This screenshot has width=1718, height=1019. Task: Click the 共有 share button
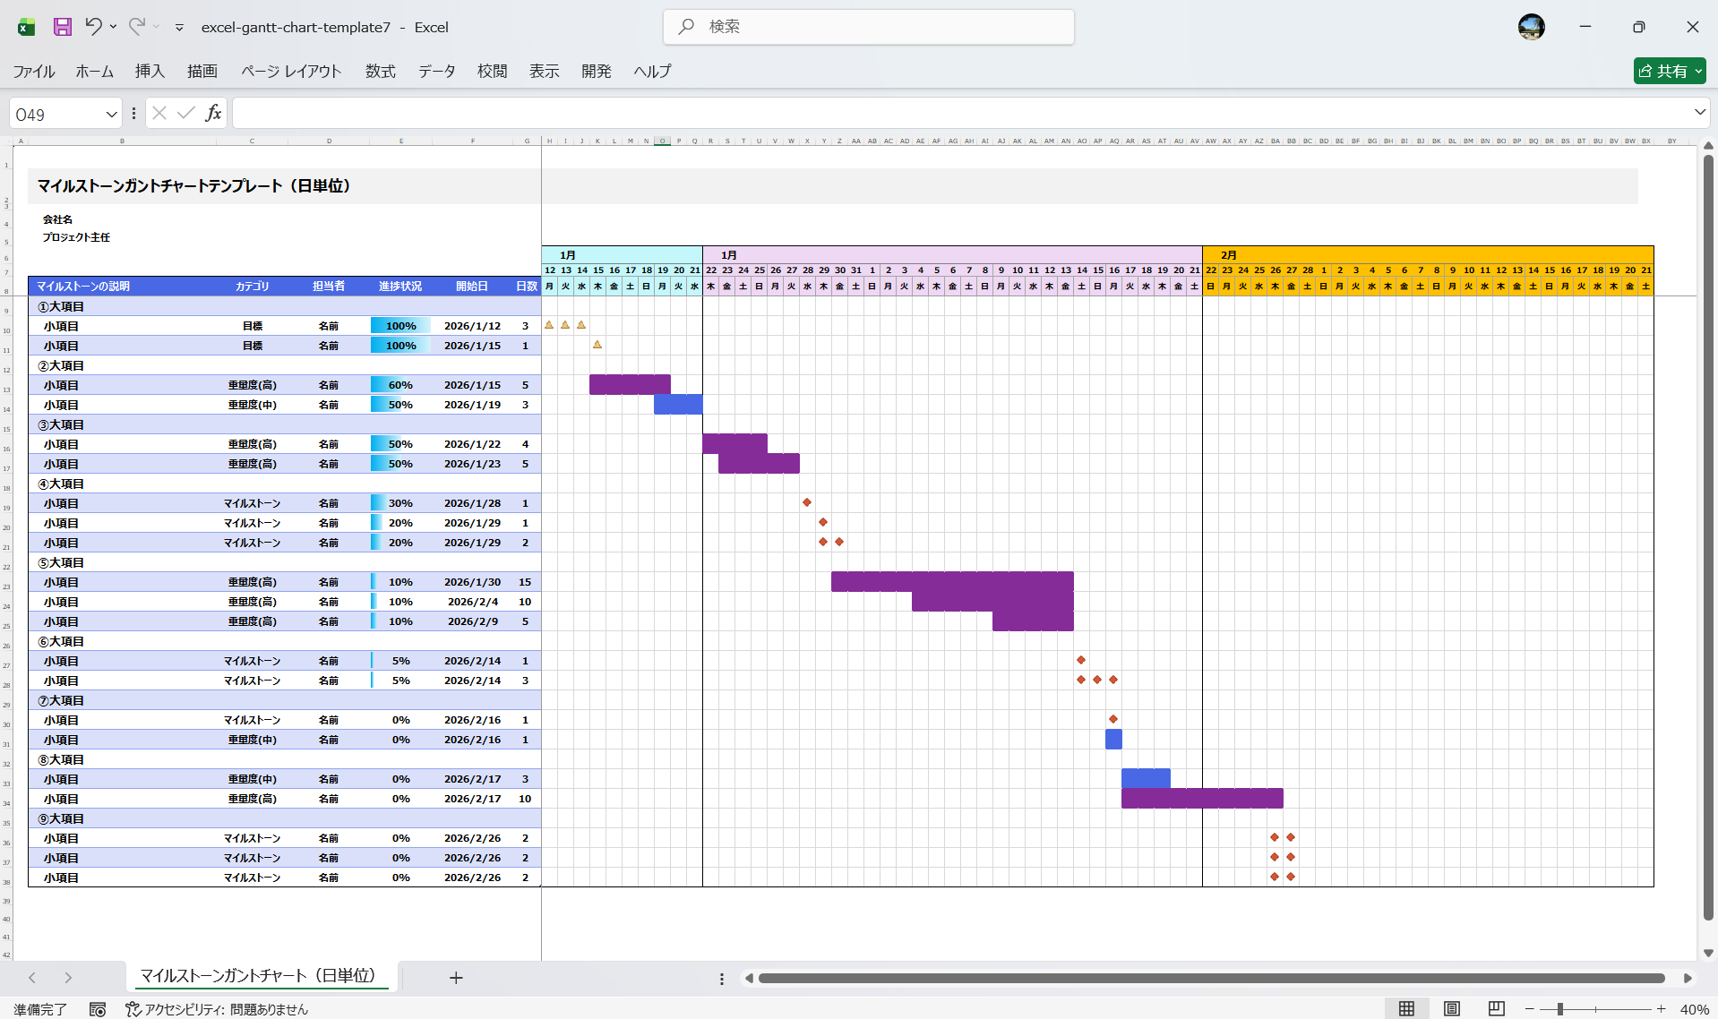(x=1669, y=71)
